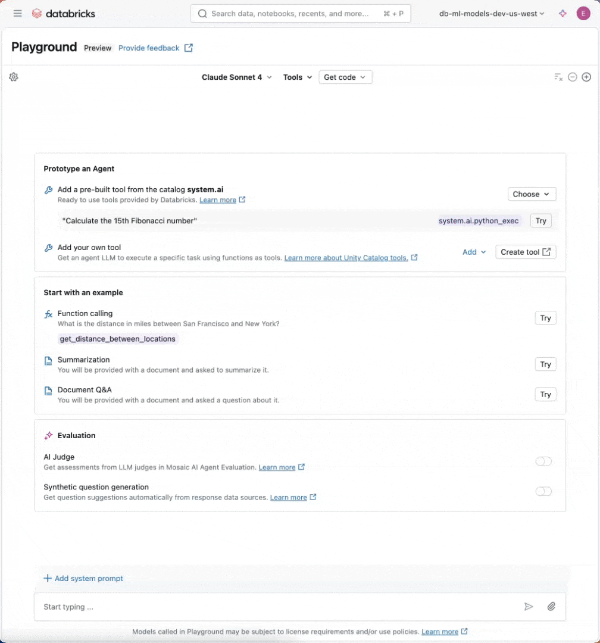The height and width of the screenshot is (643, 600).
Task: Open the workspace switcher db-ml-models-dev-us-west
Action: tap(491, 14)
